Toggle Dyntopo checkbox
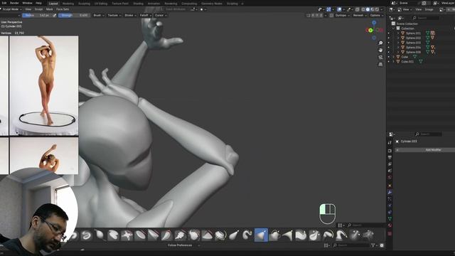This screenshot has width=455, height=256. [x=331, y=16]
